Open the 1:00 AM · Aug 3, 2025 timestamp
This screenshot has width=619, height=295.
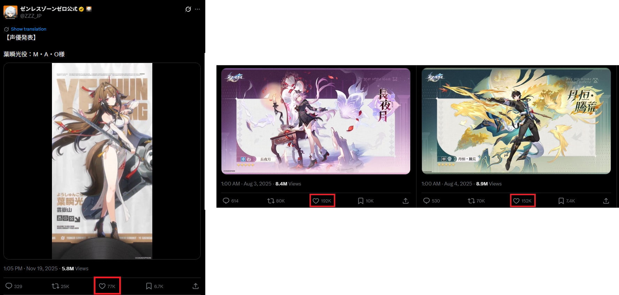246,184
